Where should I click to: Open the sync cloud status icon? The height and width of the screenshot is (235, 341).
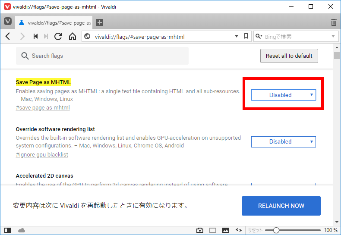(x=22, y=230)
